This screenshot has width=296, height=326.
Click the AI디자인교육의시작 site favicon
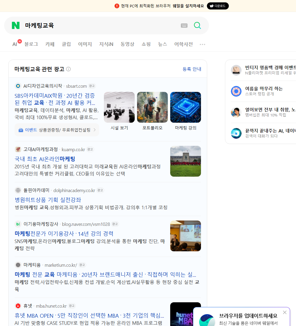[18, 86]
